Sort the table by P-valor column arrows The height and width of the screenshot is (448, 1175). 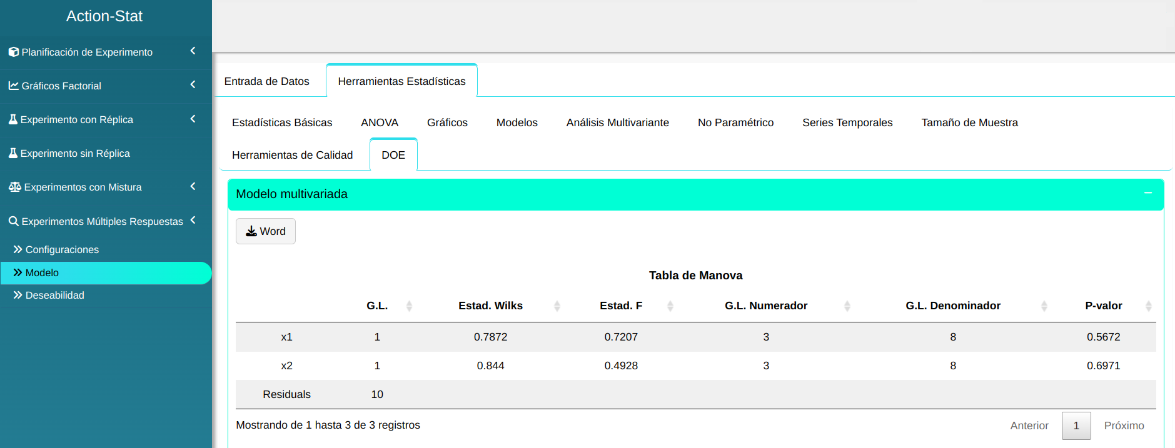pyautogui.click(x=1148, y=306)
